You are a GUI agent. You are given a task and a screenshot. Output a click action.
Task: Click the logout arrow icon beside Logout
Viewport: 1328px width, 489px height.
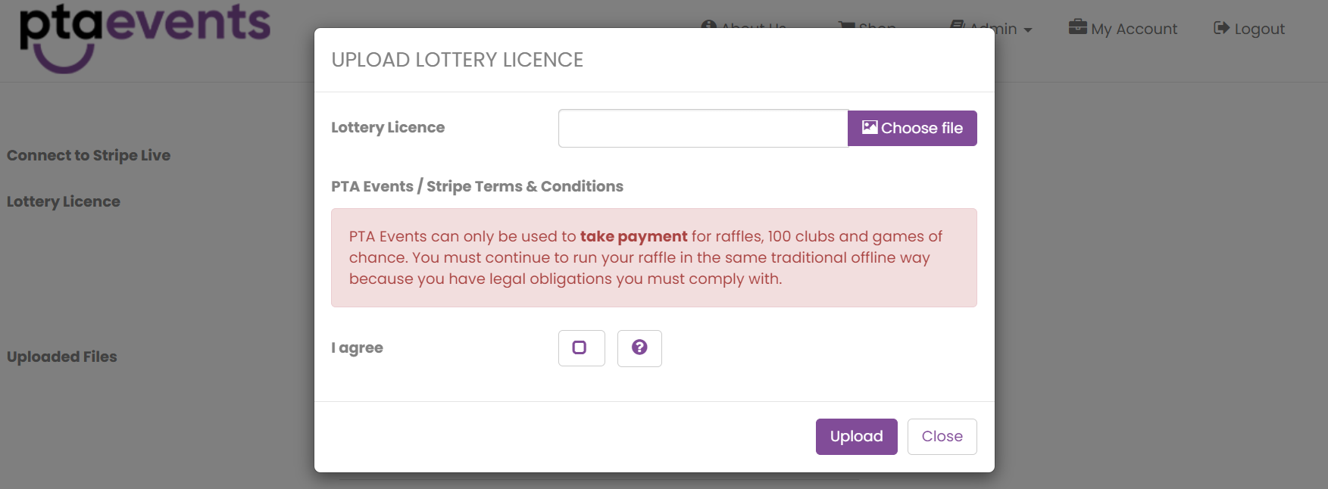coord(1221,27)
